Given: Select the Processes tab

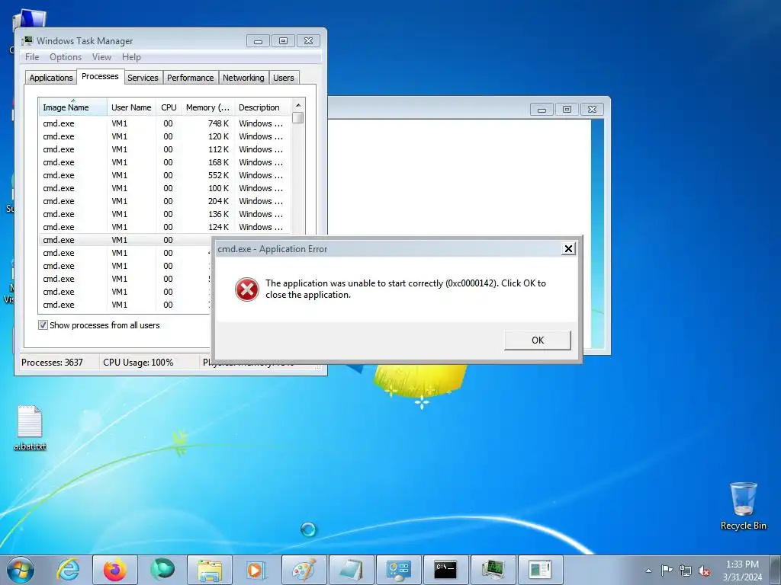Looking at the screenshot, I should 100,76.
